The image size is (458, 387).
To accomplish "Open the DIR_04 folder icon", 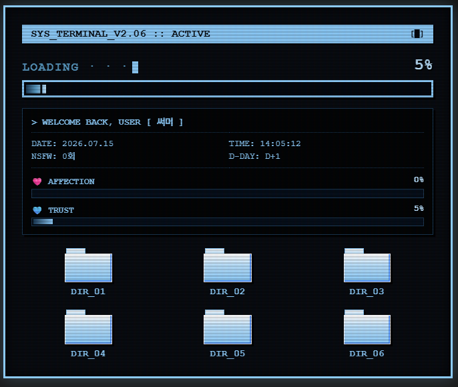I will coord(88,326).
